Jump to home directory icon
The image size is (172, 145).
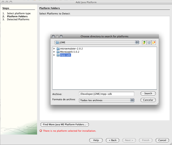pos(149,42)
